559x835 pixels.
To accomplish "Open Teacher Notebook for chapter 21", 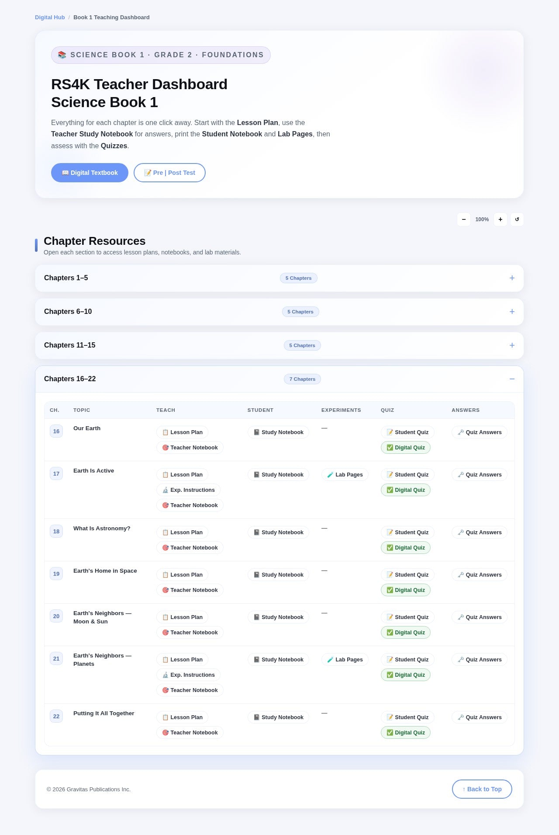I will click(190, 690).
